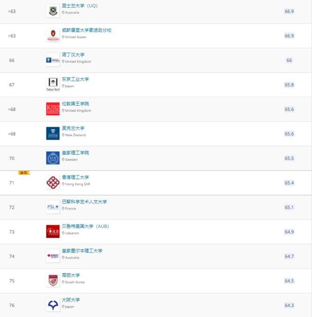Open the 诺丁汉大学 link

(x=73, y=55)
